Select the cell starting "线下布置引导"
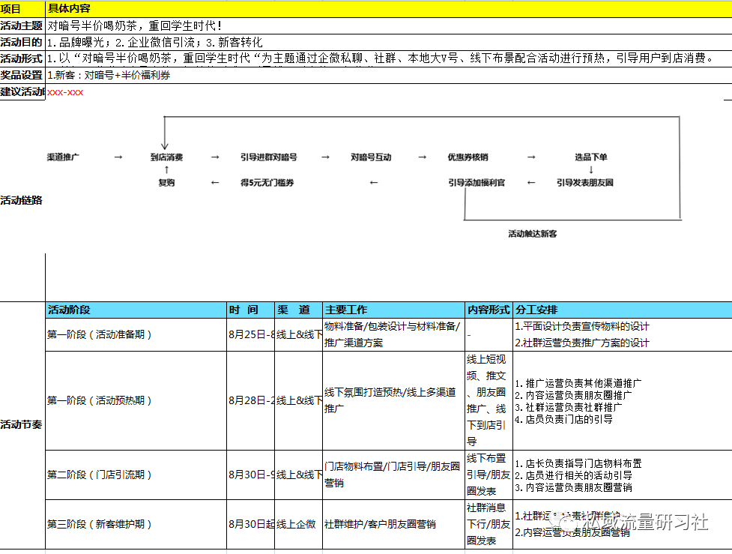Viewport: 732px width, 554px height. [488, 475]
